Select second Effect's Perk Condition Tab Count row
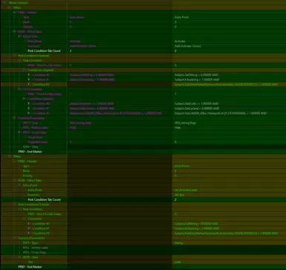This screenshot has height=270, width=286. (143, 199)
